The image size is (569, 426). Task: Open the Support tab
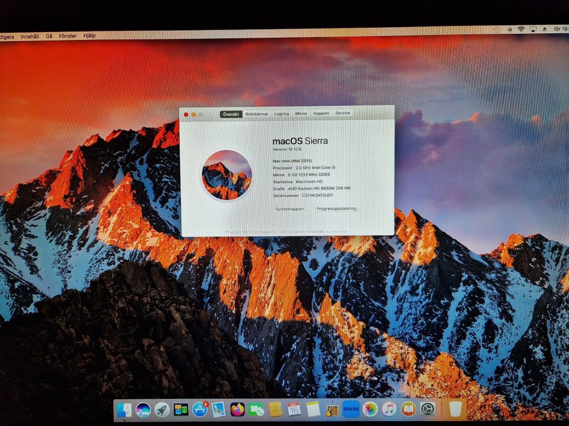(x=321, y=113)
